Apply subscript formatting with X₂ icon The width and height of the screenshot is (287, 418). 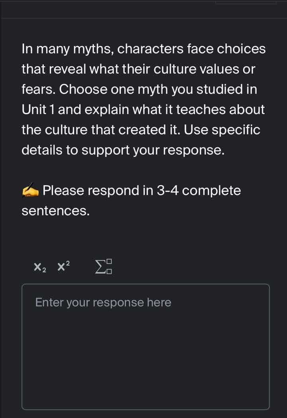tap(40, 267)
